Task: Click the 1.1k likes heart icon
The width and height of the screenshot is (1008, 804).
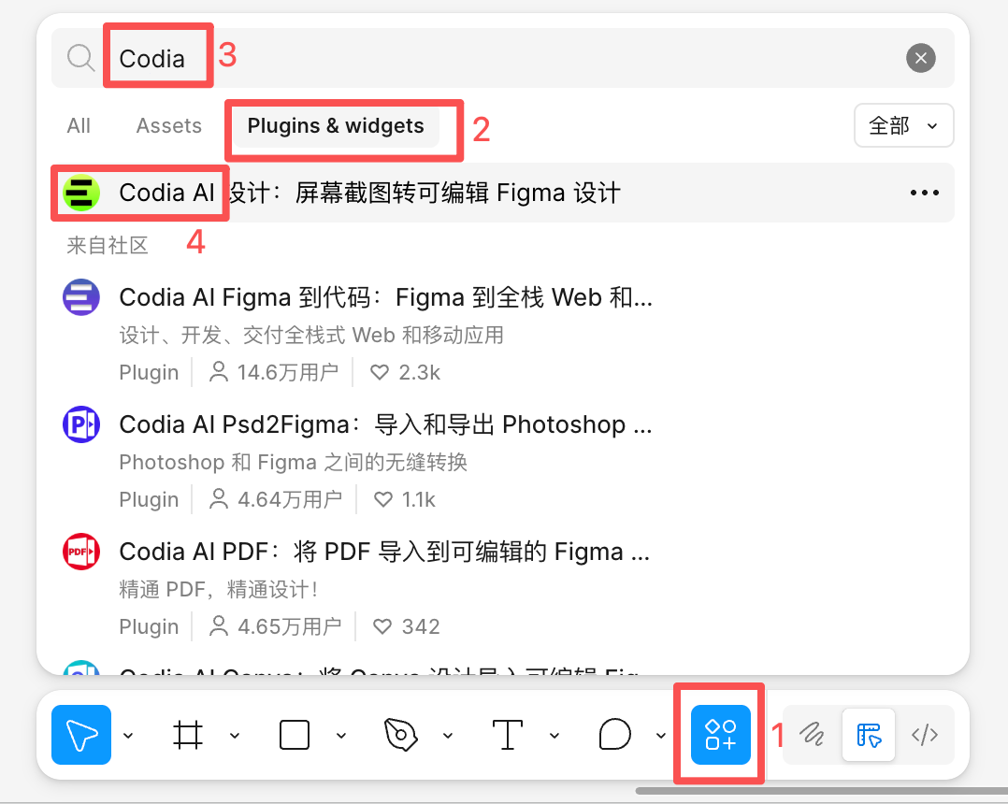Action: (383, 499)
